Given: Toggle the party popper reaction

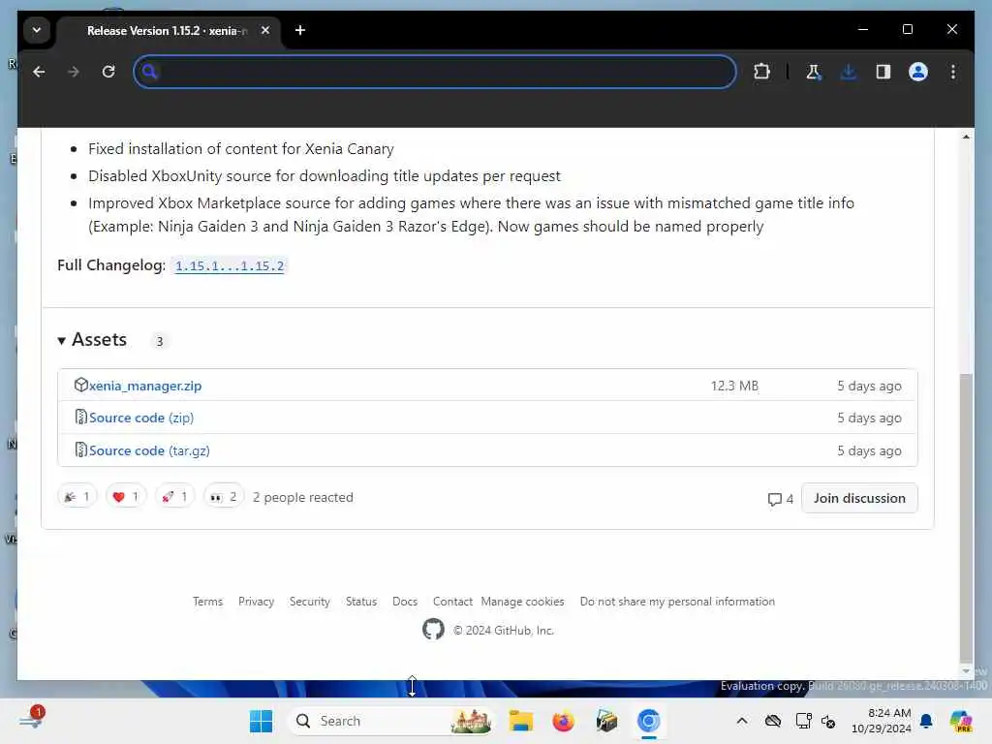Looking at the screenshot, I should [x=77, y=497].
